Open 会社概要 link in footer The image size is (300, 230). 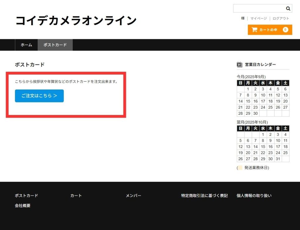(23, 205)
